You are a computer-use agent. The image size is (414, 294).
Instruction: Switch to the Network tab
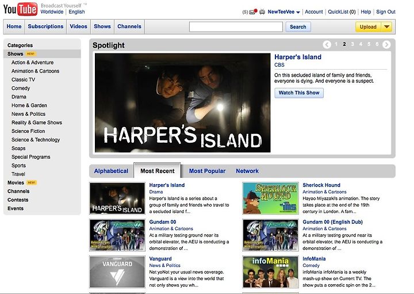247,171
